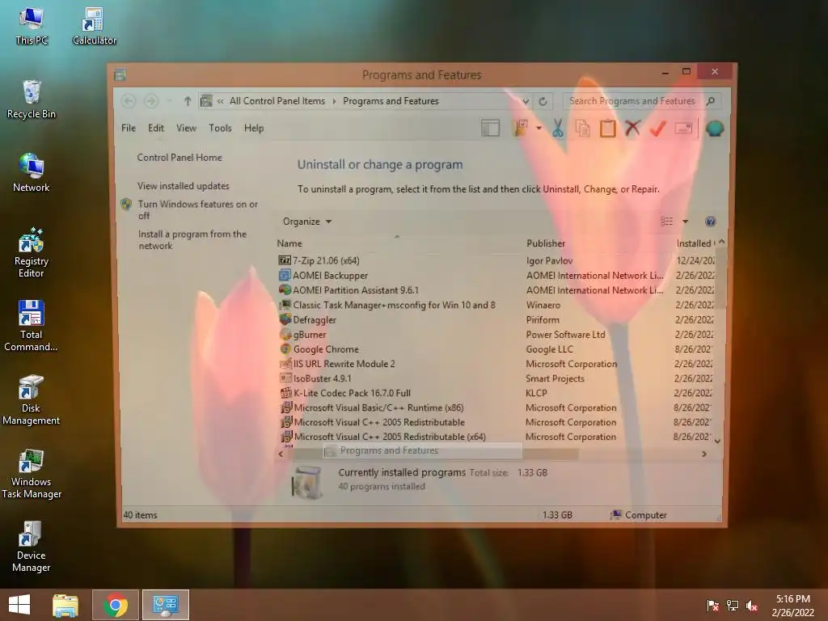Click the help question mark icon
Screen dimensions: 828x621
(710, 222)
